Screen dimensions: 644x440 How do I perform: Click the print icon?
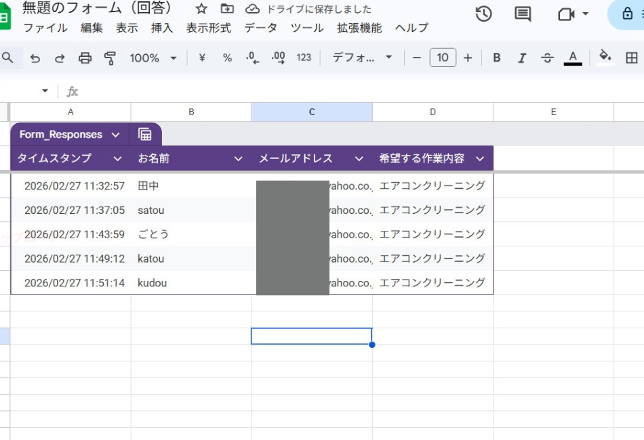[x=85, y=58]
